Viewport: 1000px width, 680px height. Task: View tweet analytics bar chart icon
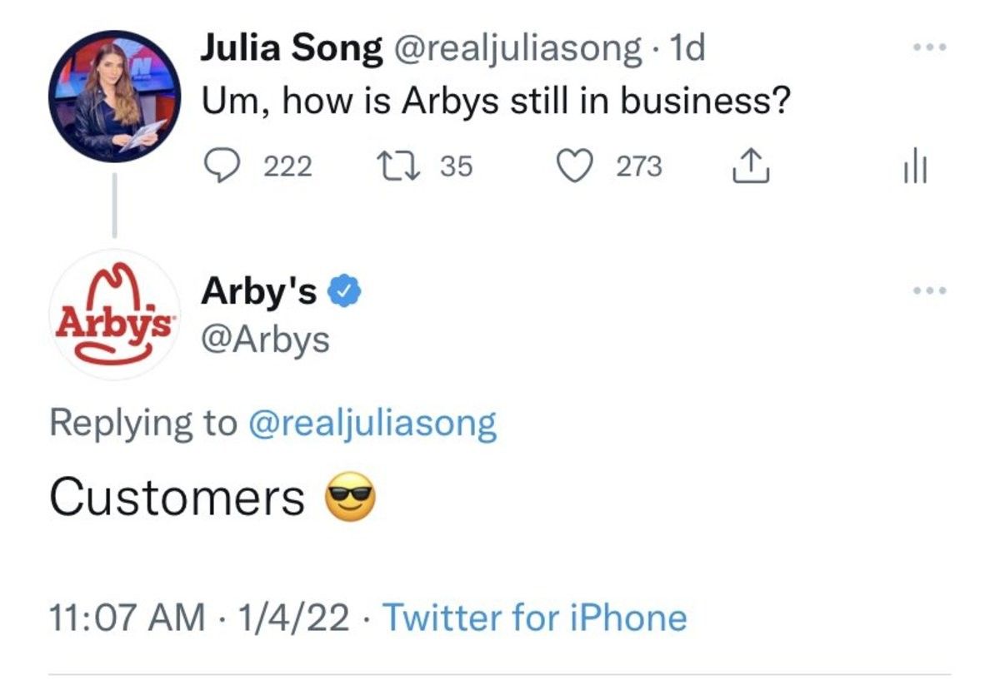916,168
